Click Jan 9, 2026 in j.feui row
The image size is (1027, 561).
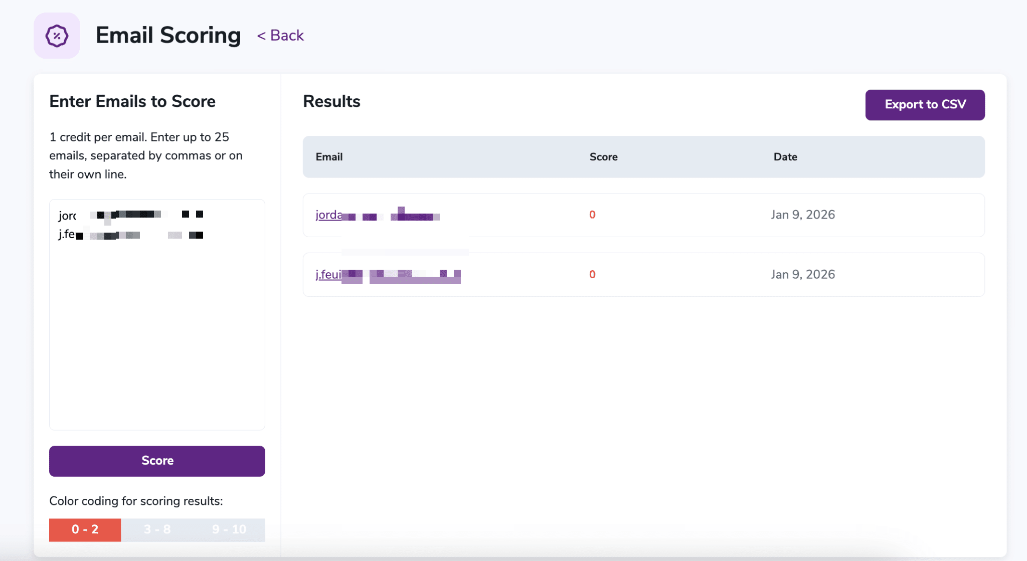click(803, 274)
